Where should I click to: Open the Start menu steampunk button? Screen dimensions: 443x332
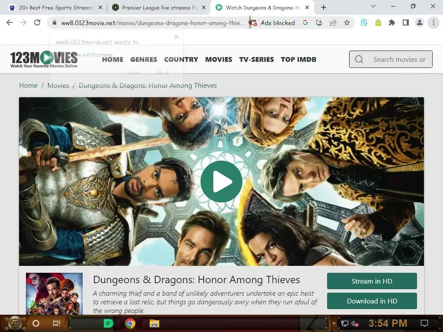click(15, 323)
